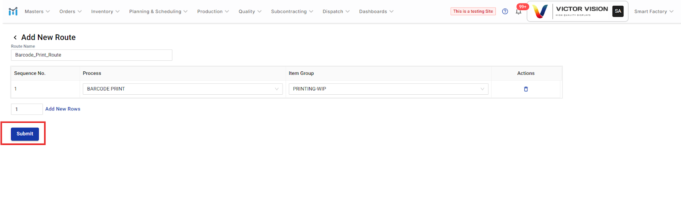Click the Route Name input field

tap(92, 55)
